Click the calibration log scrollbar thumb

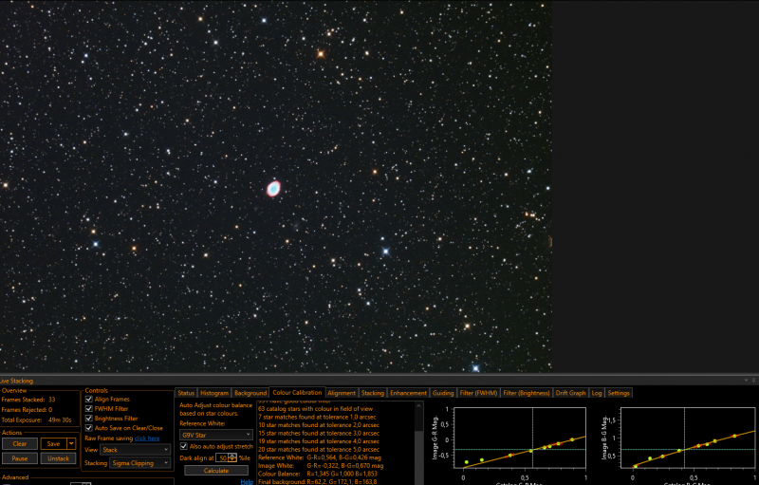[x=418, y=457]
